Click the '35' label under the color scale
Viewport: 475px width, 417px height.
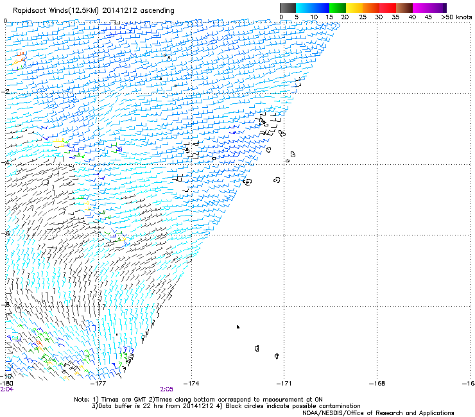pyautogui.click(x=395, y=17)
